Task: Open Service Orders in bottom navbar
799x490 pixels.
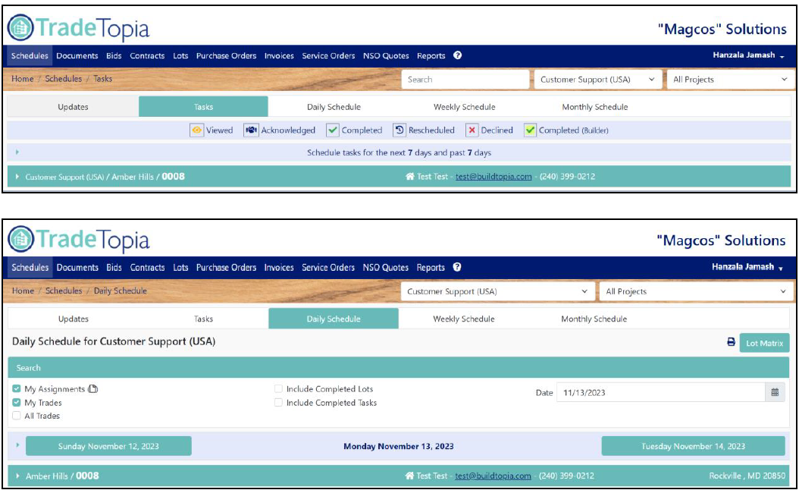Action: [328, 267]
